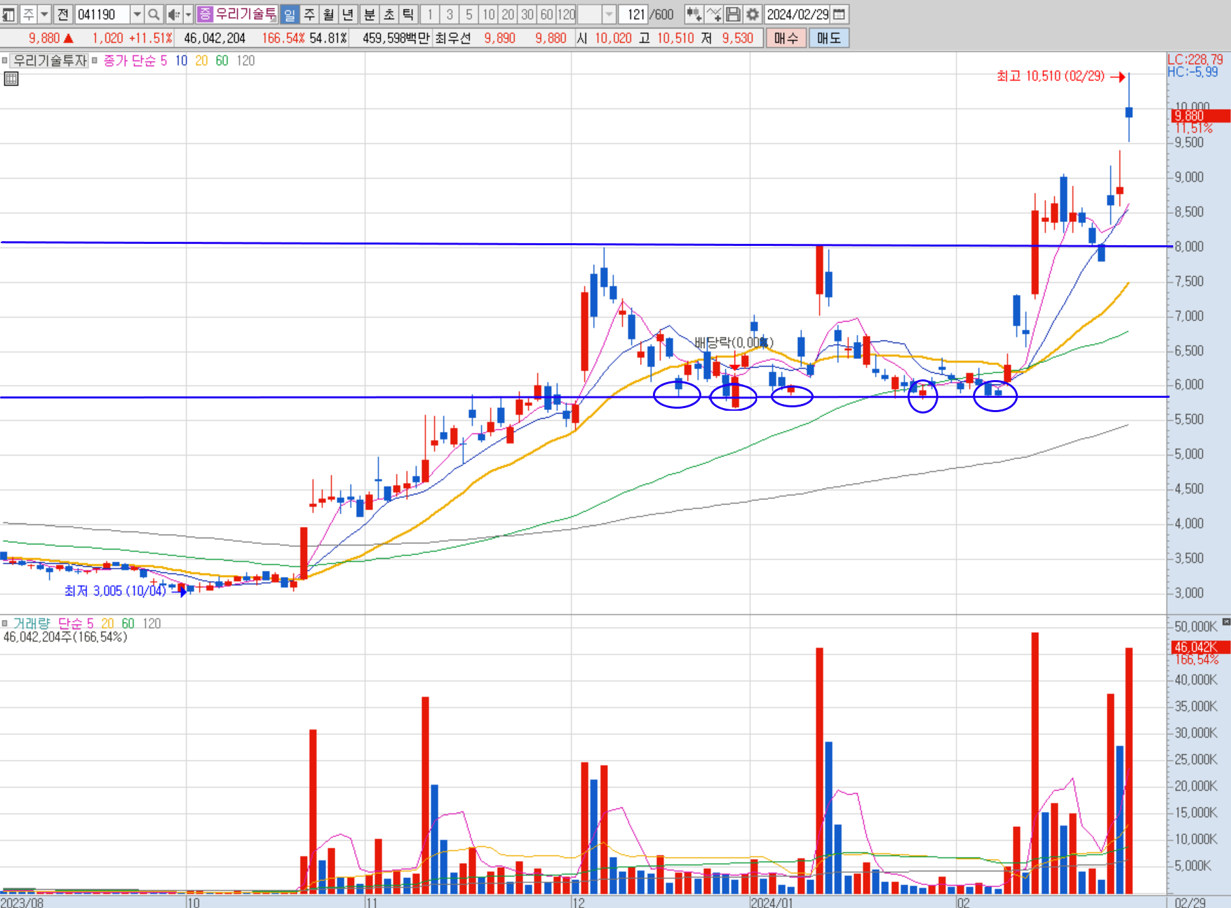Click the chart layout icon at far left

click(x=9, y=14)
